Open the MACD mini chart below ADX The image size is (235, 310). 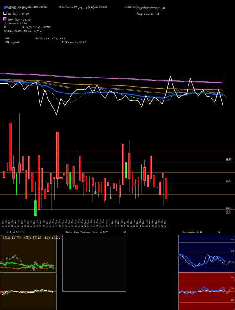[x=28, y=291]
